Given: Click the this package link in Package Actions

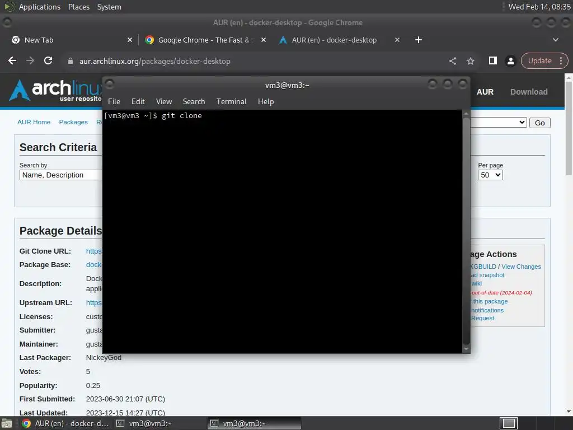Looking at the screenshot, I should point(490,301).
